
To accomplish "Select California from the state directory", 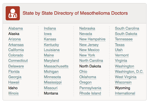I will pos(16,50).
